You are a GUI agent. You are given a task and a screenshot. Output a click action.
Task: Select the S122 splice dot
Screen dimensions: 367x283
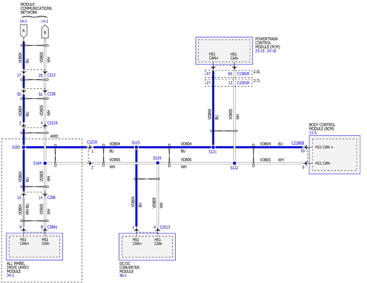point(234,163)
